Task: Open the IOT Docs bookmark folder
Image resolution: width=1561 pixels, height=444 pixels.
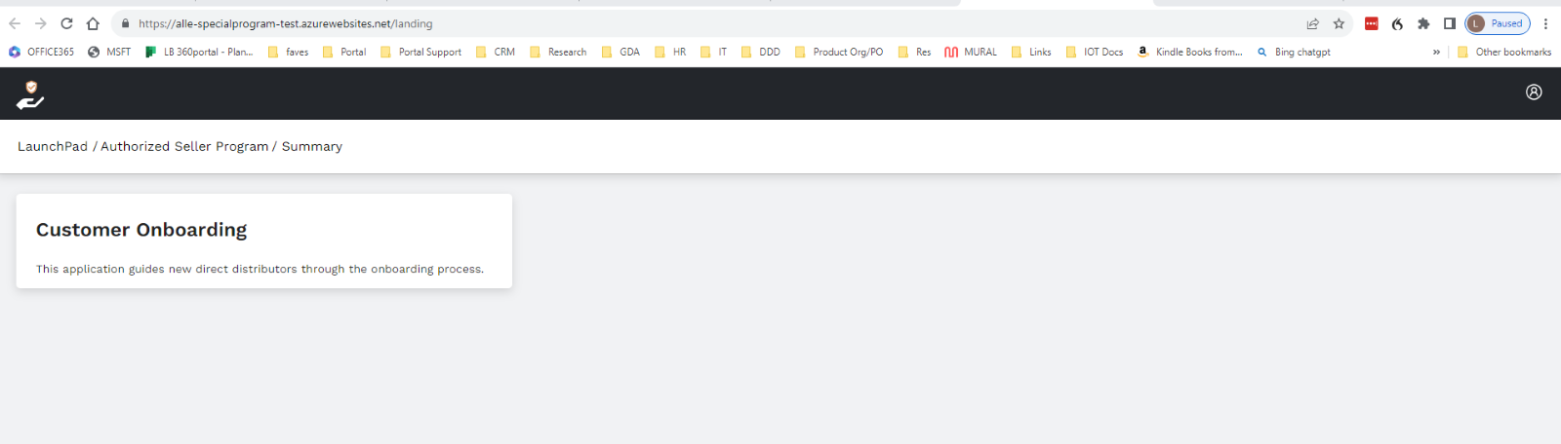Action: click(1095, 52)
